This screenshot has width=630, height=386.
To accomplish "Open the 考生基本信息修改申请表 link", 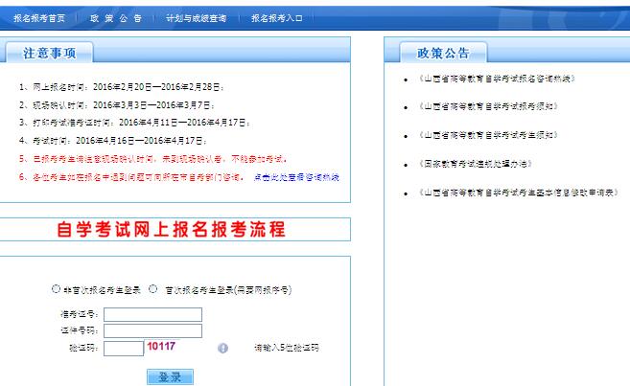I will tap(519, 193).
